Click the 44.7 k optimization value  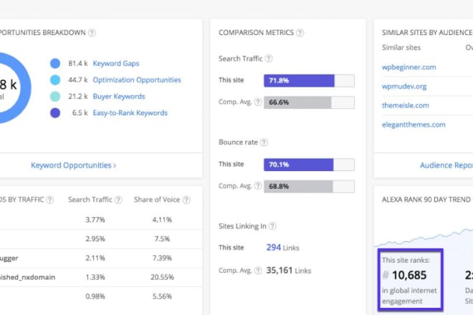pos(78,80)
